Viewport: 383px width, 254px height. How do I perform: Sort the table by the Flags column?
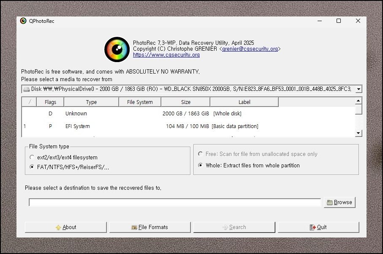50,102
